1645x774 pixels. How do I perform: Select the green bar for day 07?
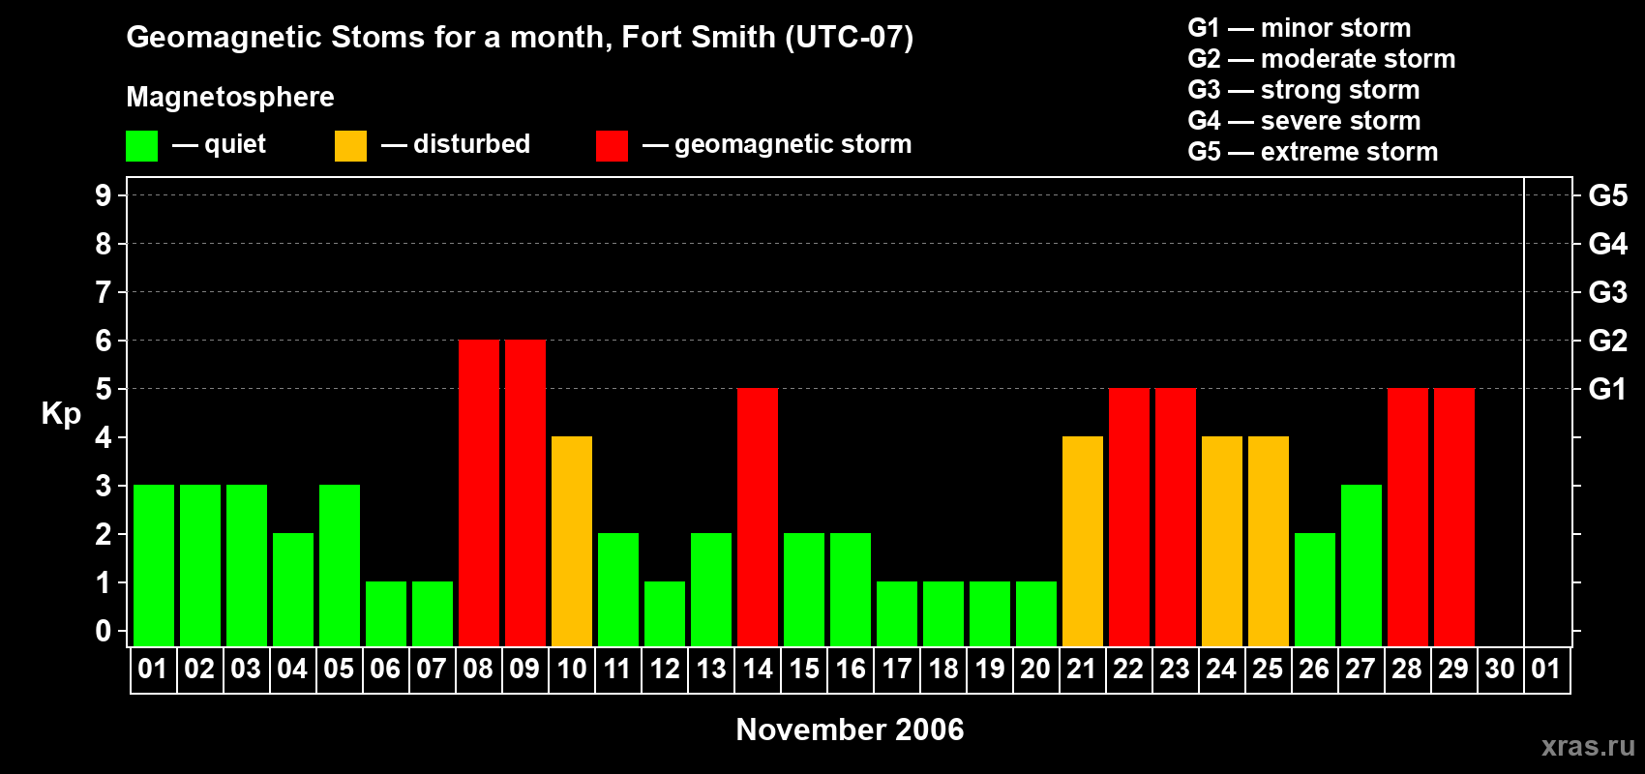(x=433, y=613)
